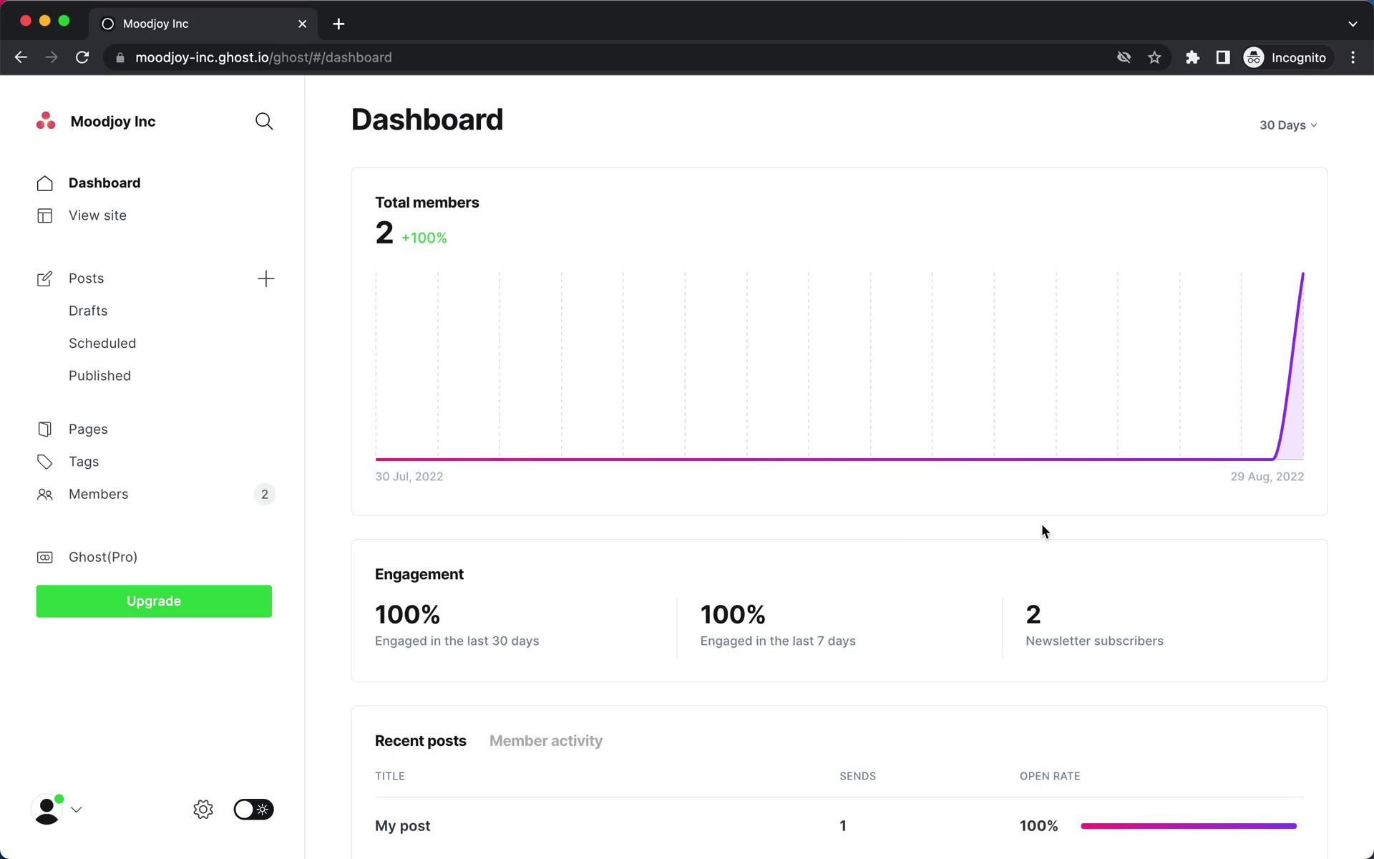Click the browser address bar URL
This screenshot has height=859, width=1374.
point(263,58)
